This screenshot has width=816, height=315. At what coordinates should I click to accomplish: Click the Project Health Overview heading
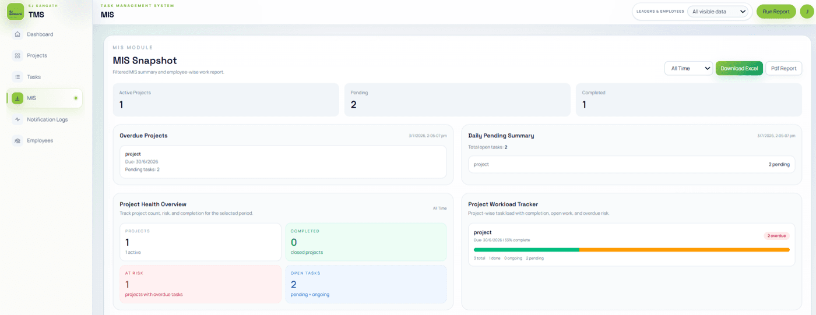(x=153, y=204)
